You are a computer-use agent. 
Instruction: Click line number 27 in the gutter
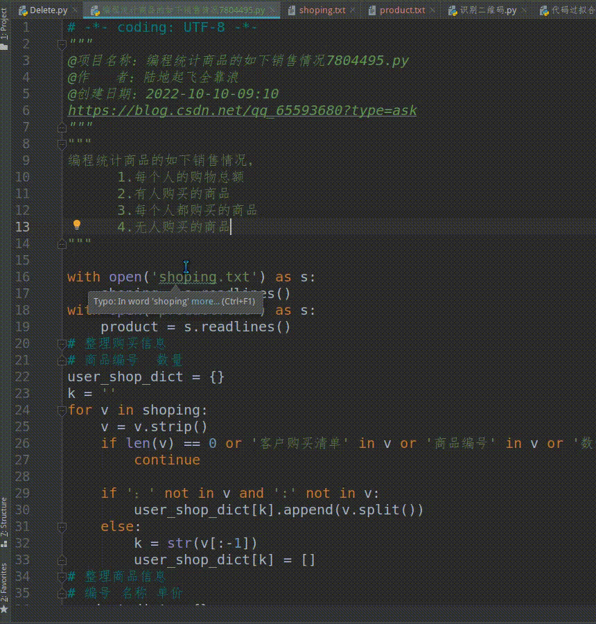[x=22, y=460]
